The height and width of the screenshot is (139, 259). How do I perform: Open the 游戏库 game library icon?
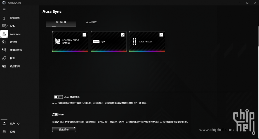[4, 42]
